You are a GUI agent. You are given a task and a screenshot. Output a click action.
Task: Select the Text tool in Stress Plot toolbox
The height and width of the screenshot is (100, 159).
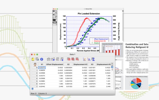(x=56, y=11)
